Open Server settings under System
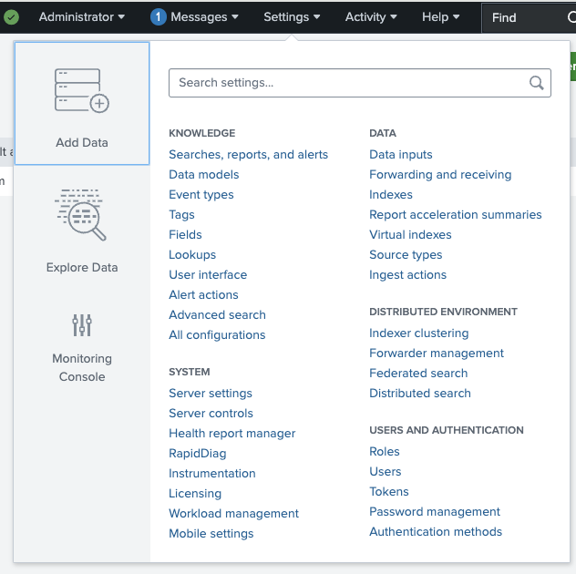Screen dimensions: 576x574 pos(211,394)
